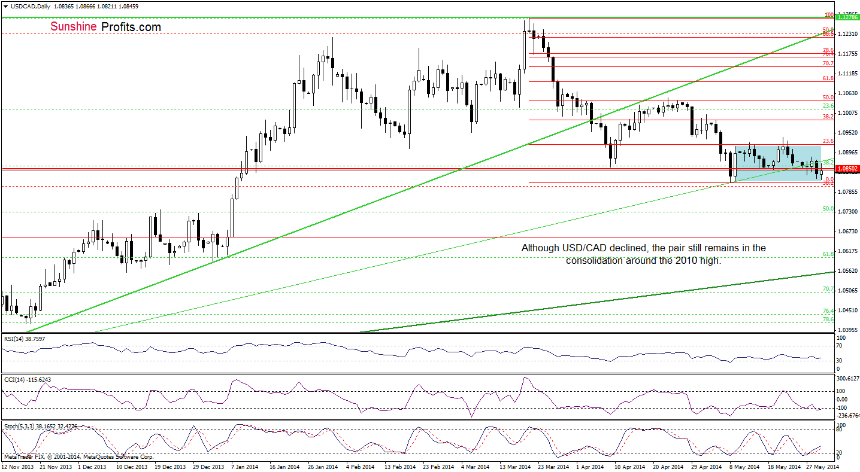Click the 1.03955 price axis label
The height and width of the screenshot is (472, 860).
848,330
